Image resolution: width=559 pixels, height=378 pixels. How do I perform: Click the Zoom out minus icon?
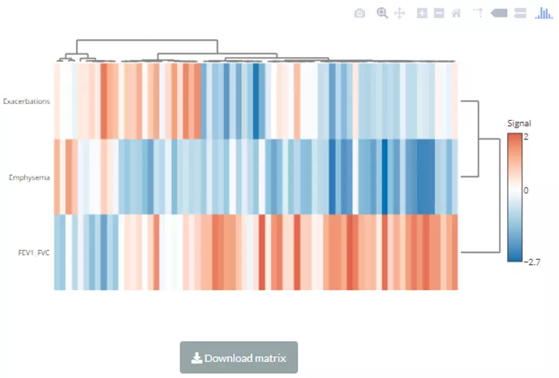pos(439,13)
